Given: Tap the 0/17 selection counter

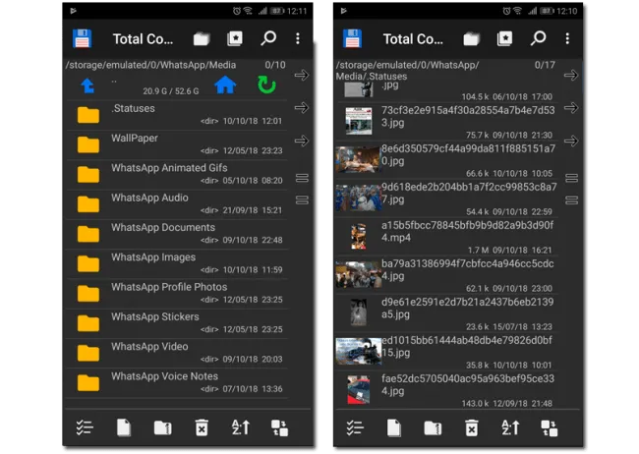Looking at the screenshot, I should pos(545,65).
